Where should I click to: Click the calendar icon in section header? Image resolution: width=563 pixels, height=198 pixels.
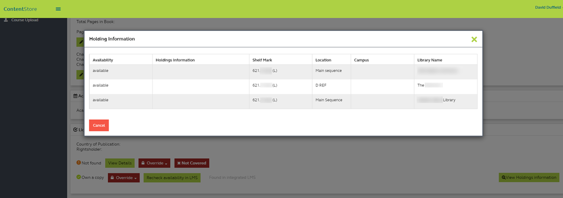tap(75, 96)
